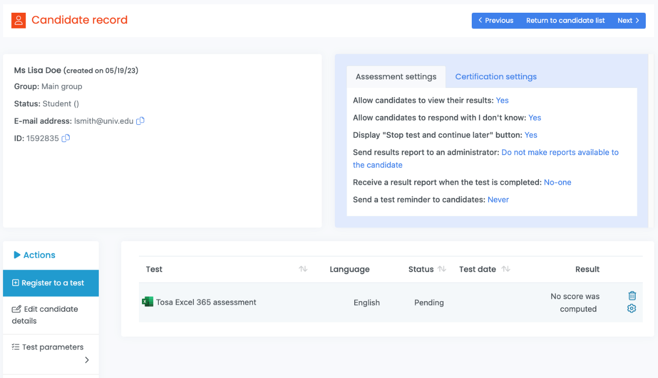Go to the Previous candidate
658x378 pixels.
point(496,20)
